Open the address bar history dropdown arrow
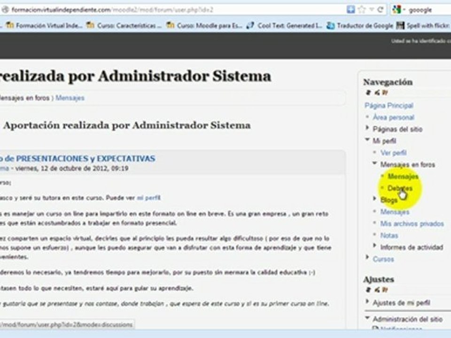Viewport: 451px width, 338px height. pyautogui.click(x=372, y=9)
